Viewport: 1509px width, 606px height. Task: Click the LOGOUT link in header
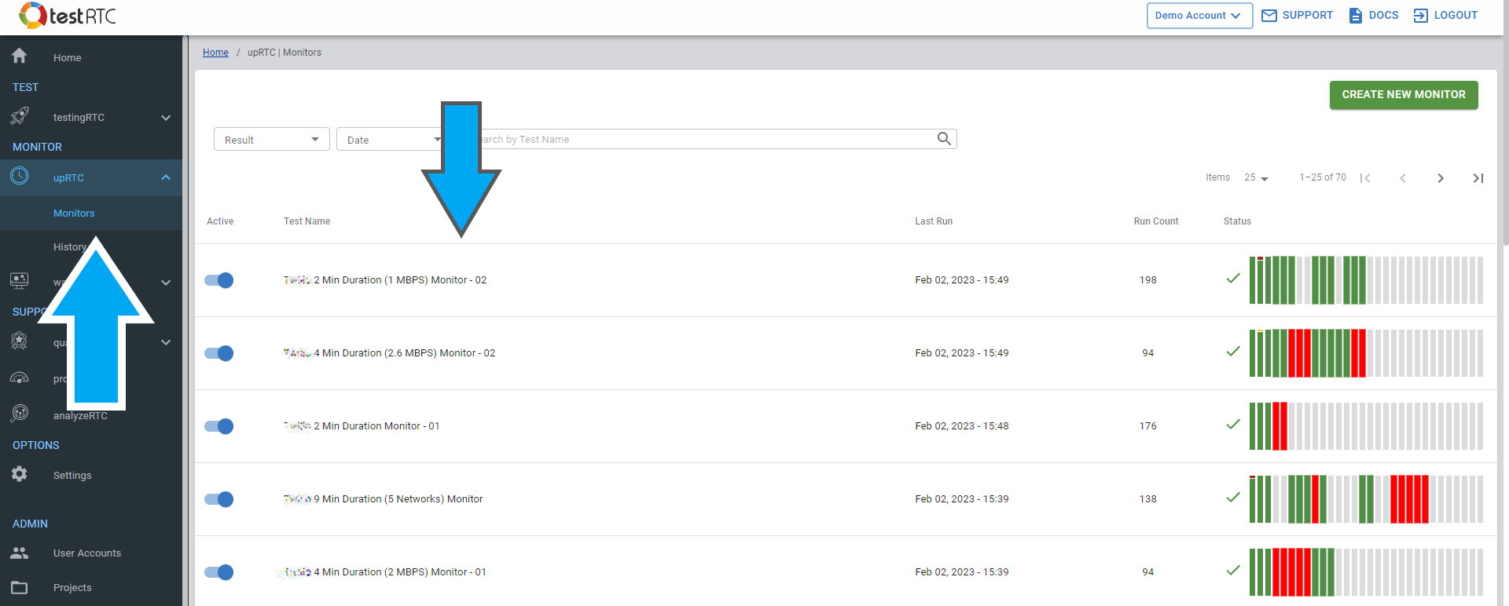[1456, 15]
